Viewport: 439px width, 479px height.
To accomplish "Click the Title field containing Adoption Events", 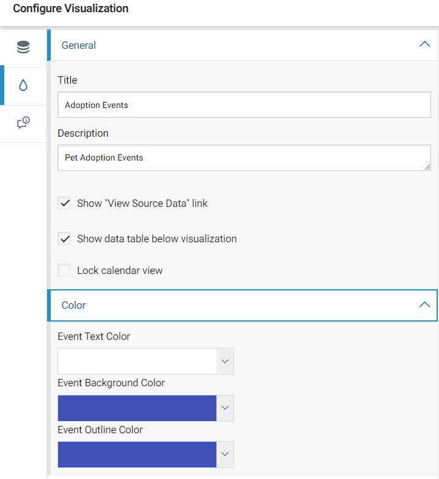I will coord(244,105).
